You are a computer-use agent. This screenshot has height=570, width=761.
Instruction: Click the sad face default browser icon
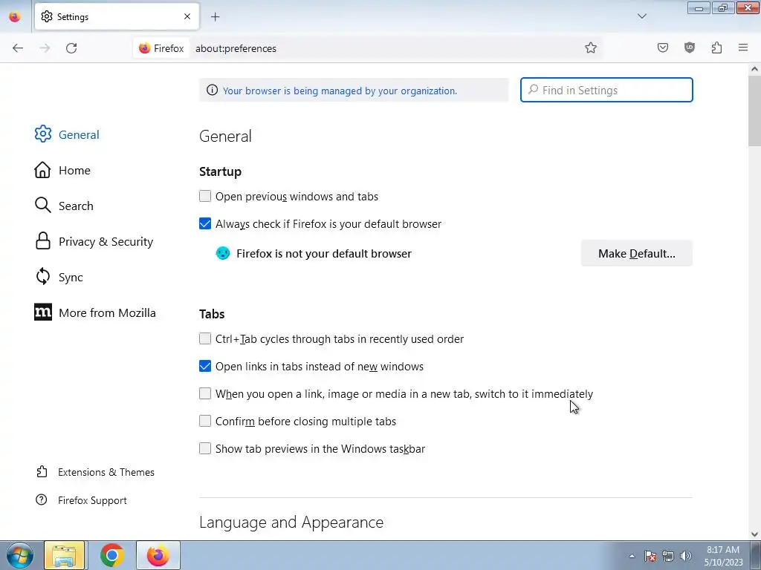point(223,254)
